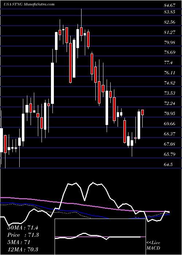Click the 69.66 price axis label
The image size is (182, 255).
tap(170, 124)
